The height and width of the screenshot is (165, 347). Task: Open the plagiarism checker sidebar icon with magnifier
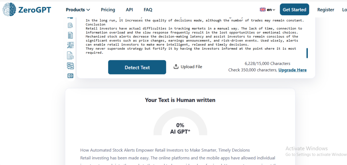(x=70, y=25)
